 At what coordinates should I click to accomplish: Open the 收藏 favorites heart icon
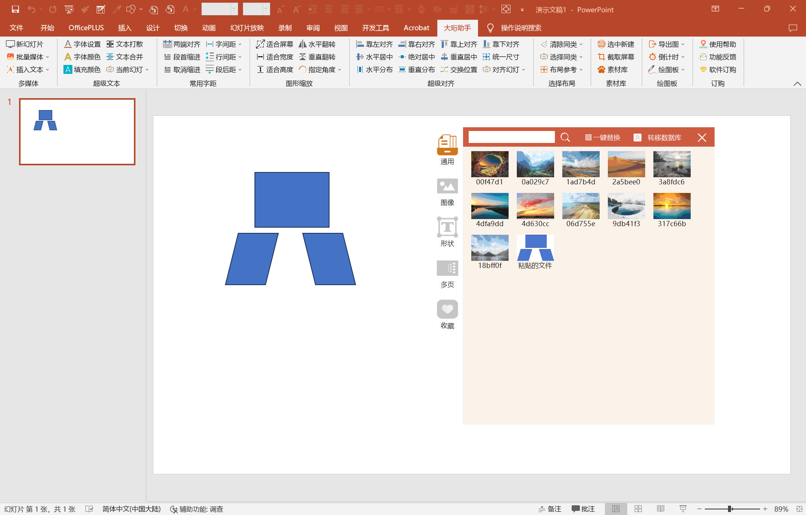coord(447,309)
